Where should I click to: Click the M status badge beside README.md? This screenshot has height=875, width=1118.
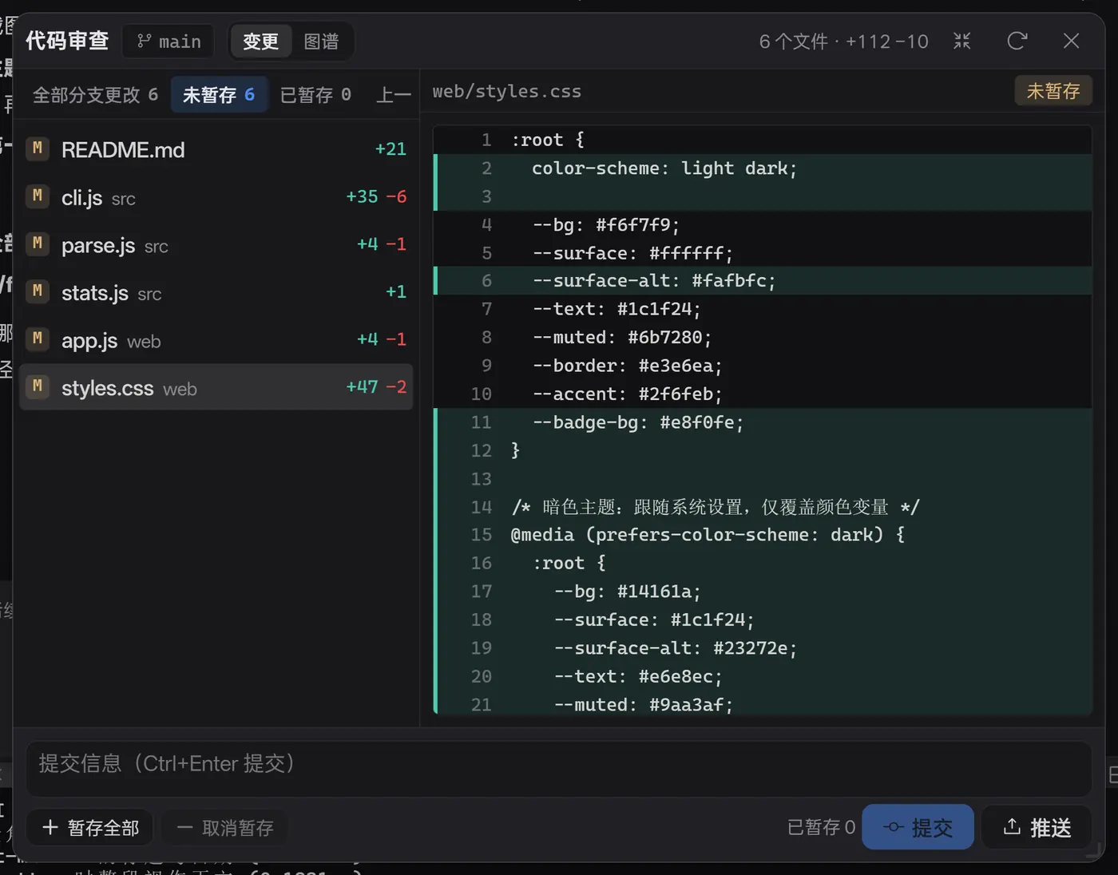[x=38, y=148]
